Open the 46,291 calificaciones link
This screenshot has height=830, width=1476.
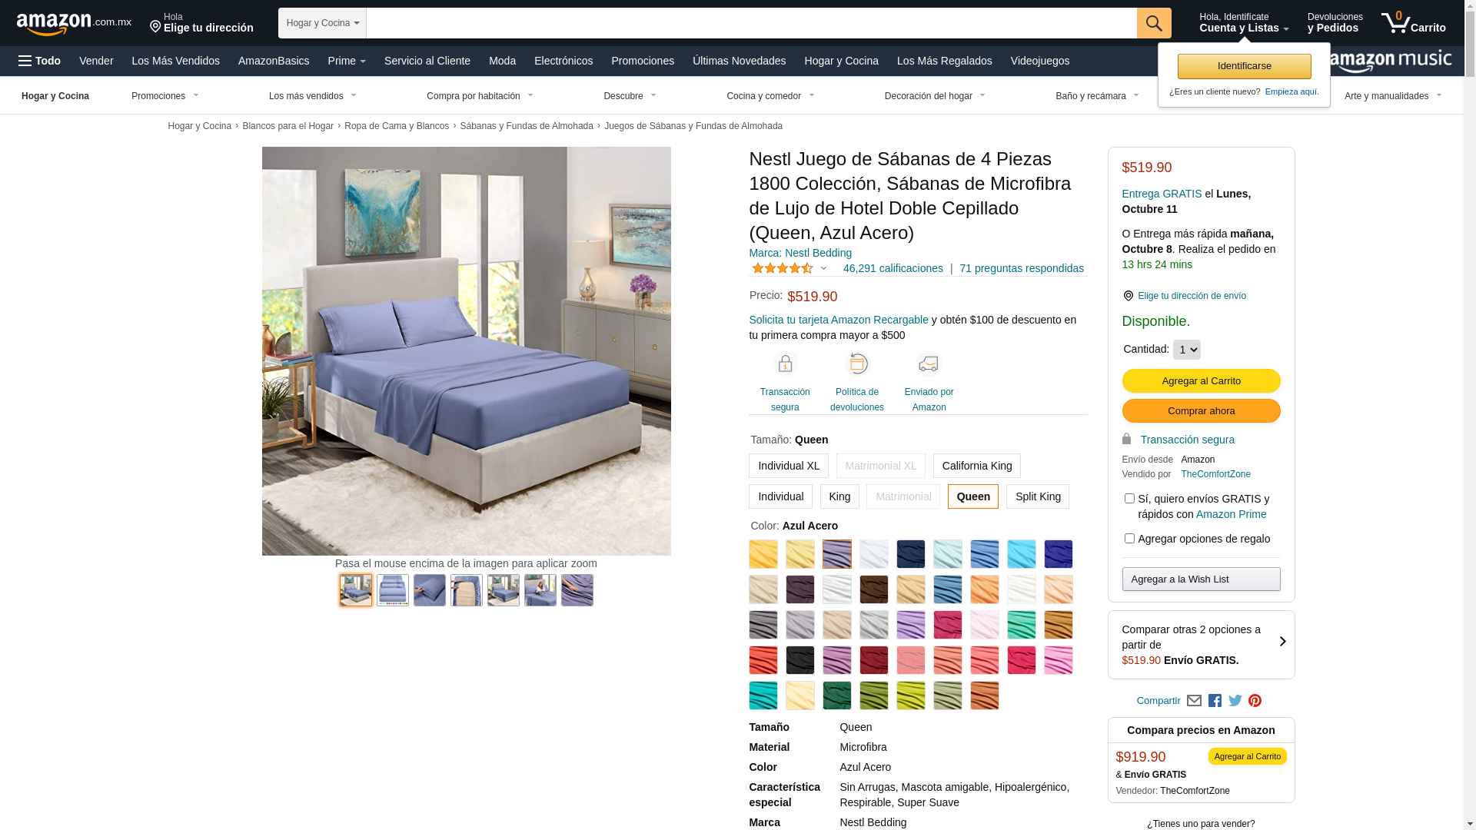click(893, 268)
